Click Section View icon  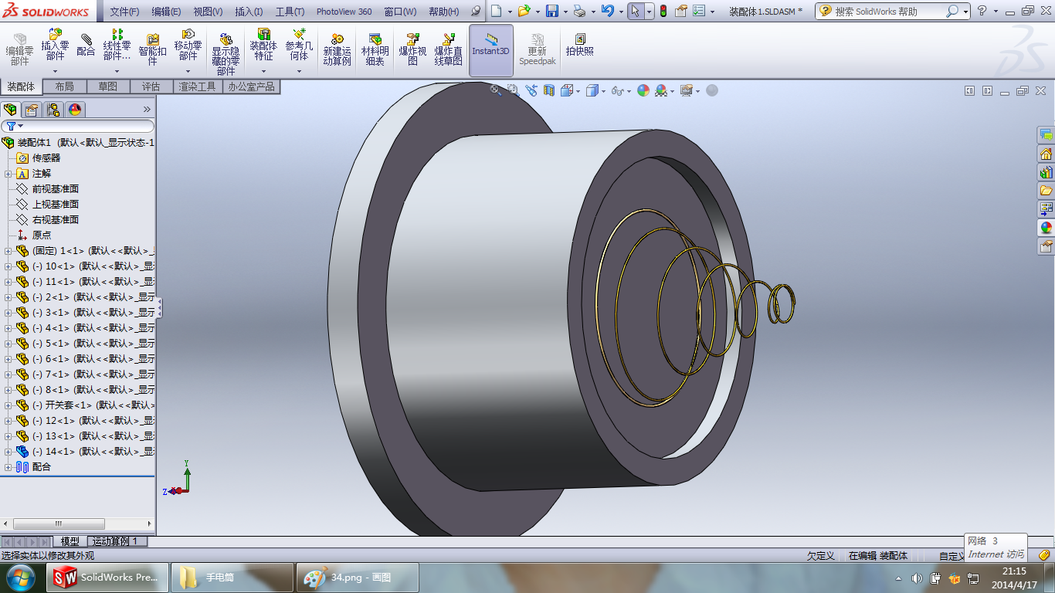[x=549, y=90]
